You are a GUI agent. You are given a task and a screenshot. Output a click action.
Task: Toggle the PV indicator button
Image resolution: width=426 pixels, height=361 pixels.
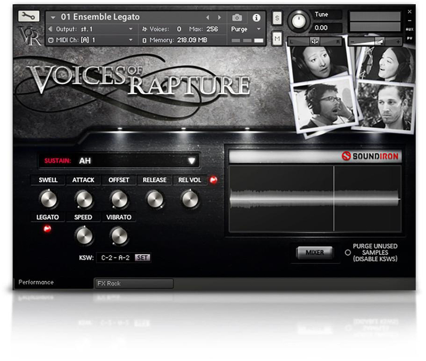409,38
